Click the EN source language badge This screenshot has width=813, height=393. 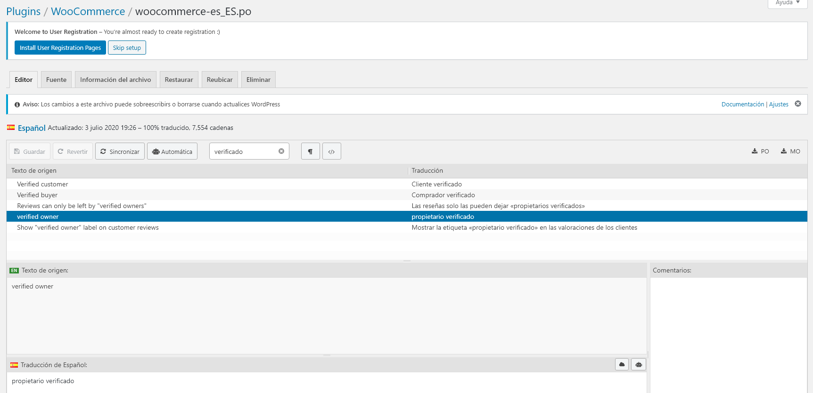[x=14, y=271]
